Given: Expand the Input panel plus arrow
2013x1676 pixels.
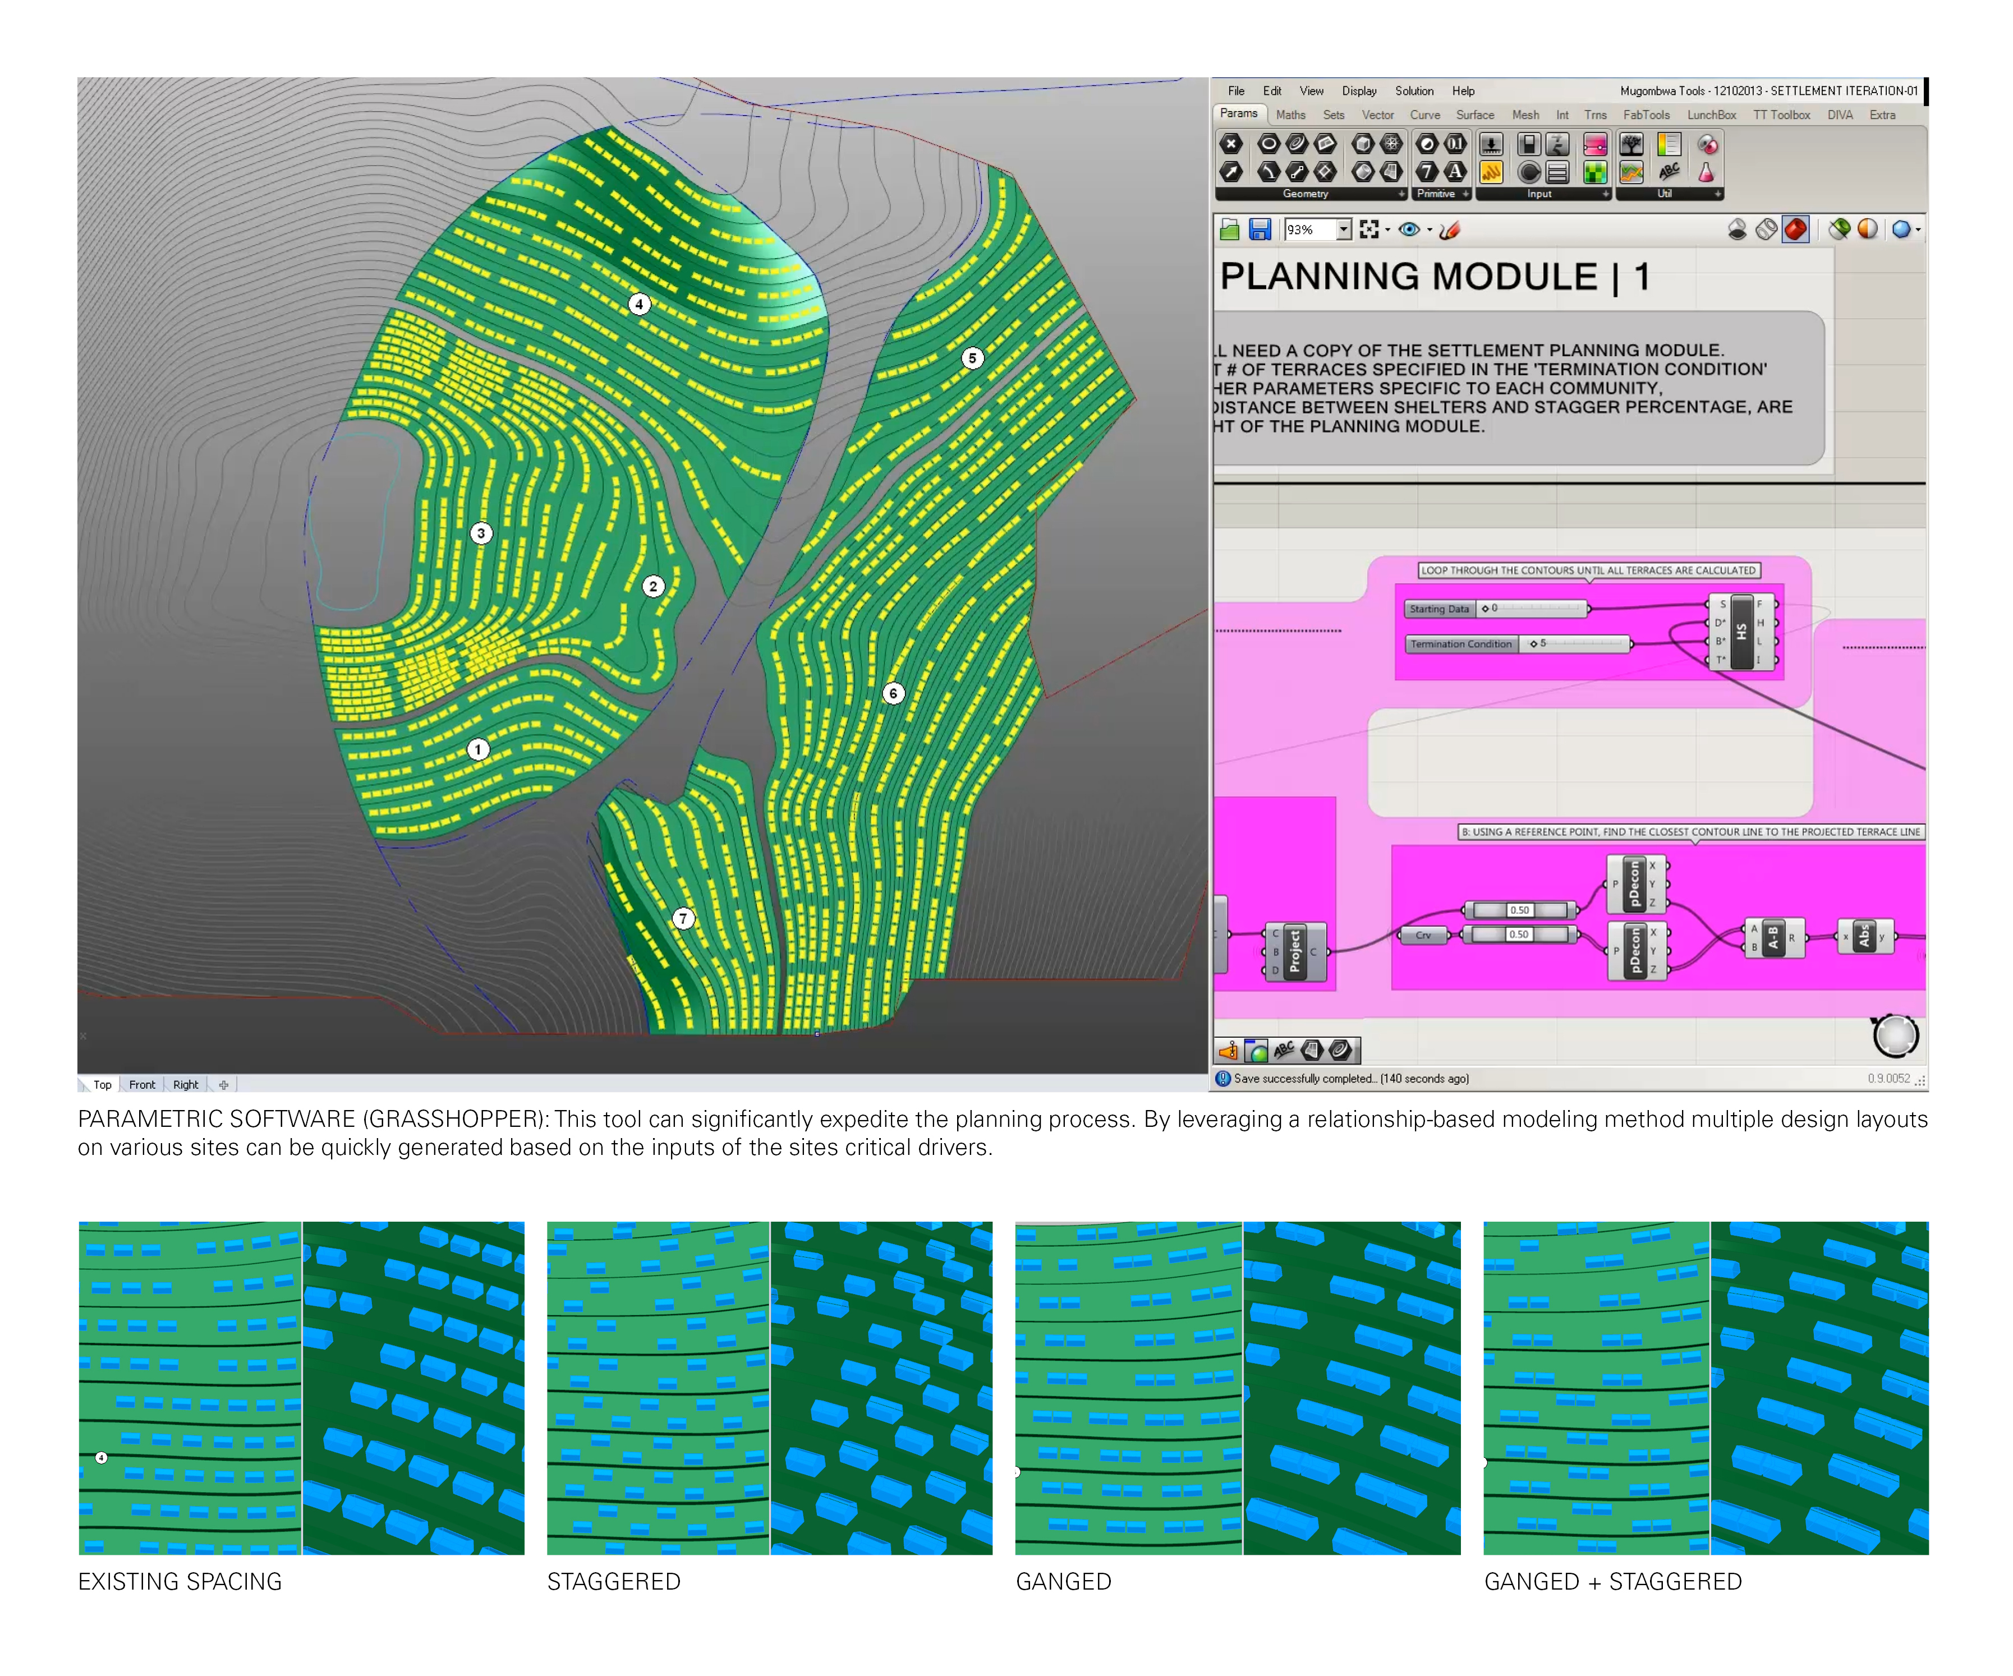Looking at the screenshot, I should click(1606, 195).
